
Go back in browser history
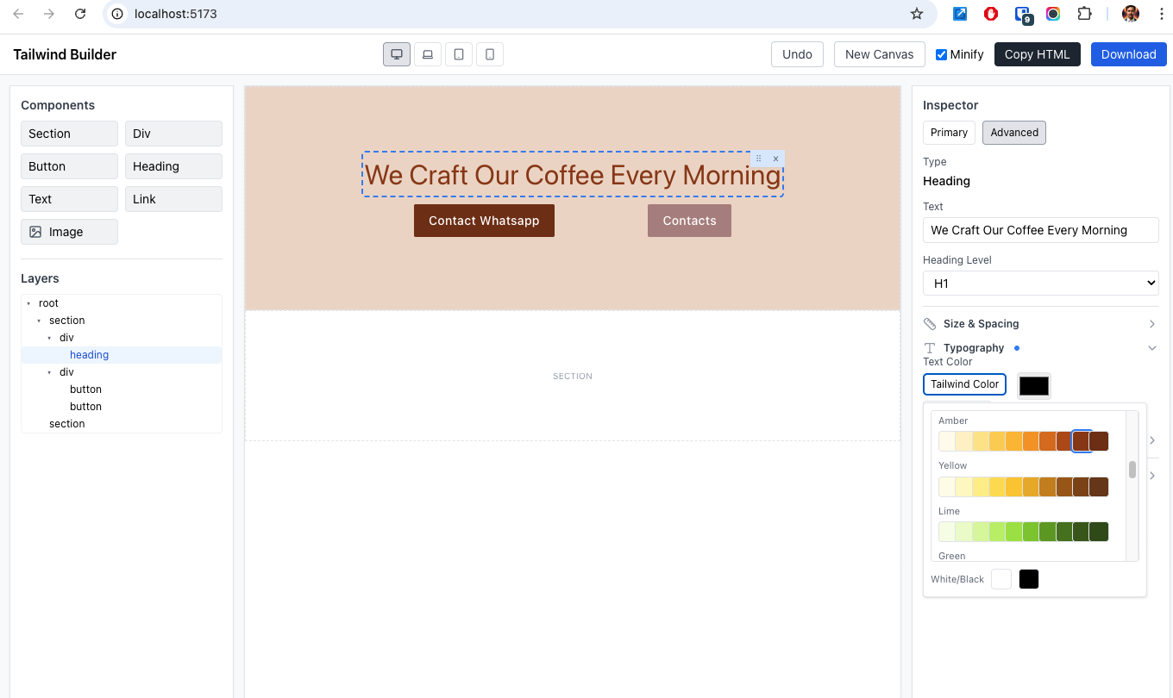[18, 14]
